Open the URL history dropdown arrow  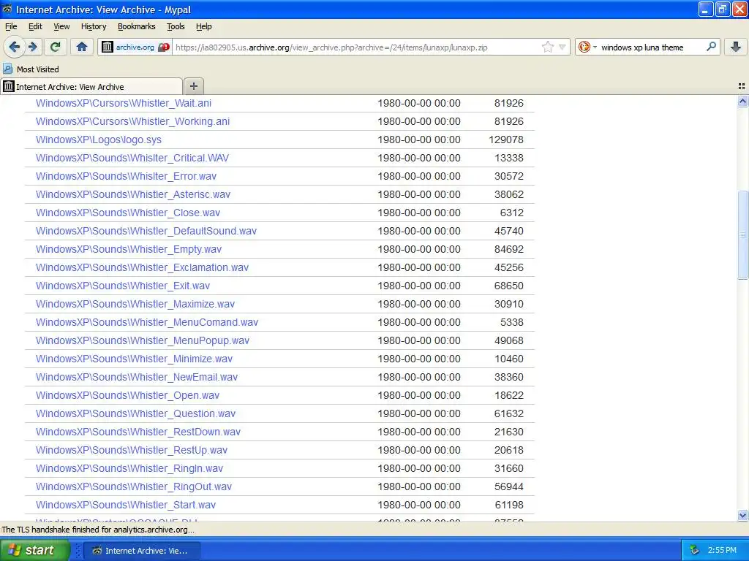point(562,47)
